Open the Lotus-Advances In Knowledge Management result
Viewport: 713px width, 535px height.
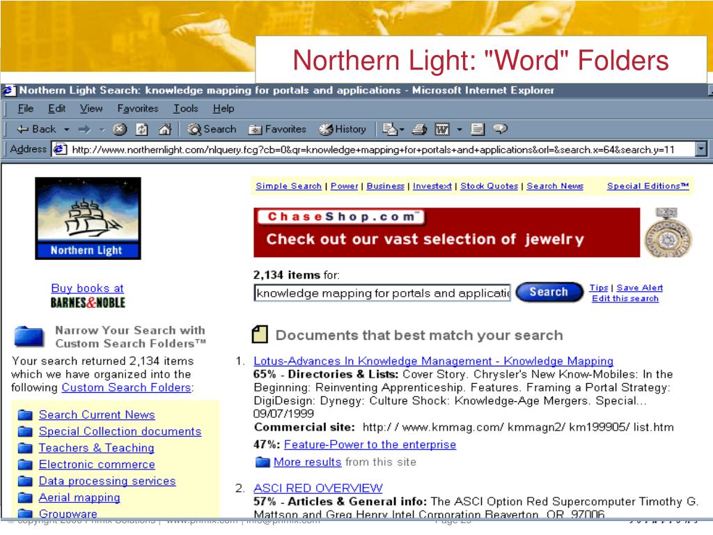point(433,362)
